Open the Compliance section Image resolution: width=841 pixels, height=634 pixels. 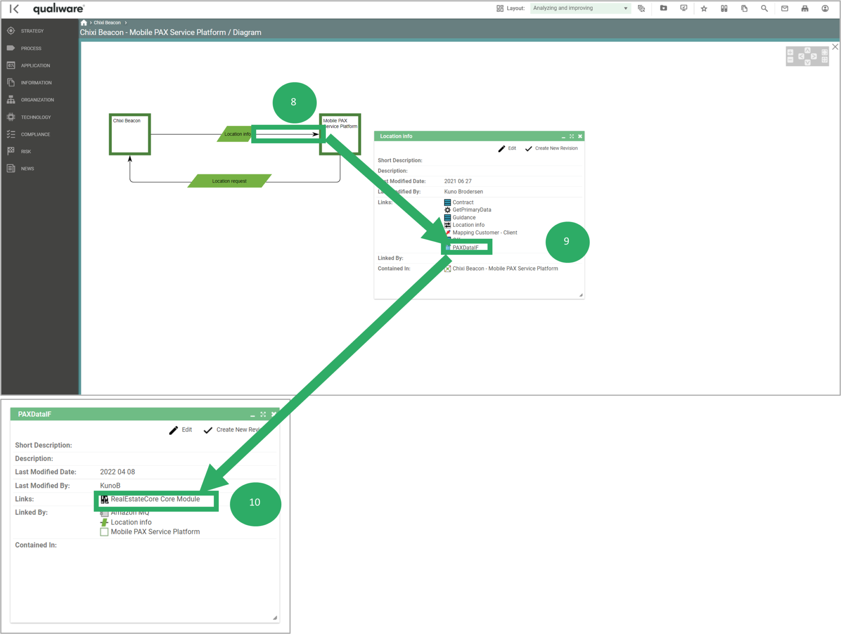35,134
